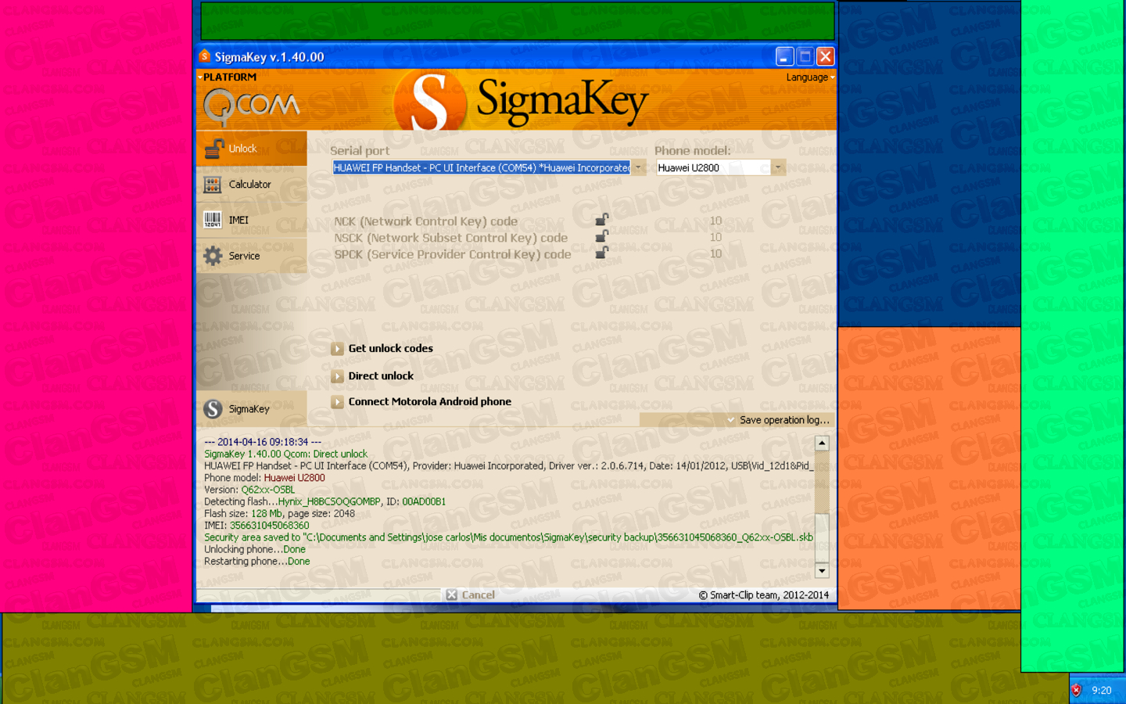Close the SigmaKey window
The height and width of the screenshot is (704, 1126).
825,56
